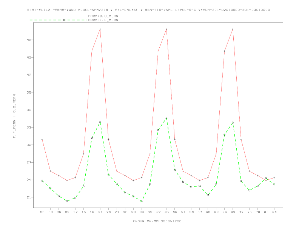299x231 pixels.
Task: Select green line marker at hour 21
Action: click(100, 122)
